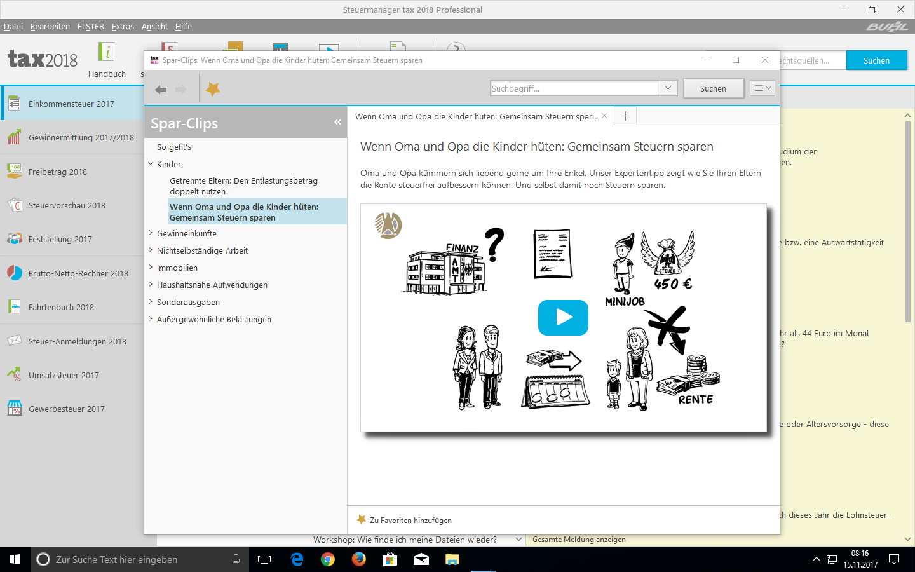Open the Workshop message dropdown
Image resolution: width=915 pixels, height=572 pixels.
[518, 540]
